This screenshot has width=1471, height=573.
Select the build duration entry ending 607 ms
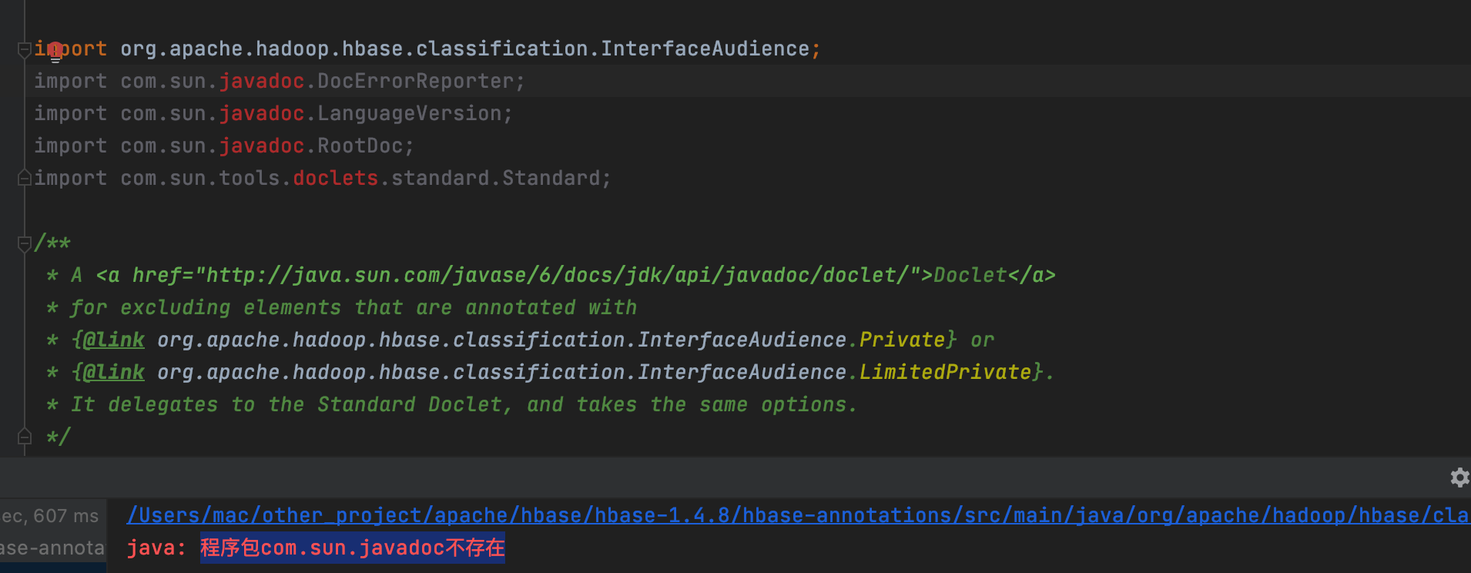click(x=49, y=516)
